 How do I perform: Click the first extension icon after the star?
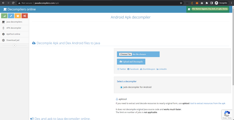(187, 3)
